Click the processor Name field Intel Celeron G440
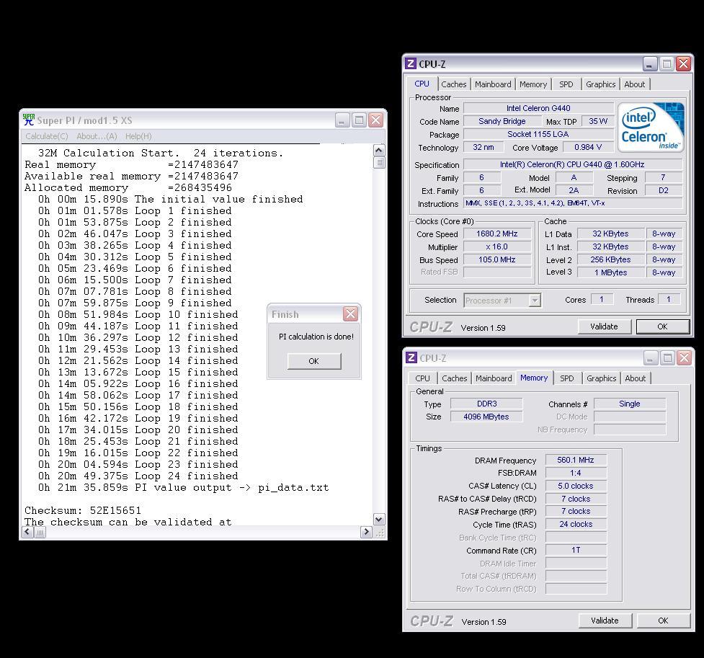This screenshot has width=704, height=658. 538,108
